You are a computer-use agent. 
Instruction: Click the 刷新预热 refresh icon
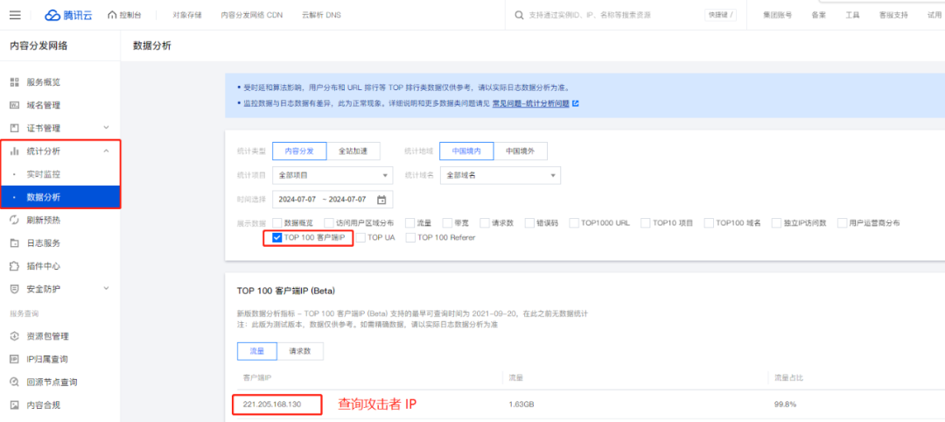point(14,220)
